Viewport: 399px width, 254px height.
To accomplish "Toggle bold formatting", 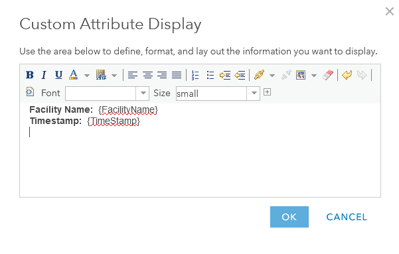I will click(30, 75).
